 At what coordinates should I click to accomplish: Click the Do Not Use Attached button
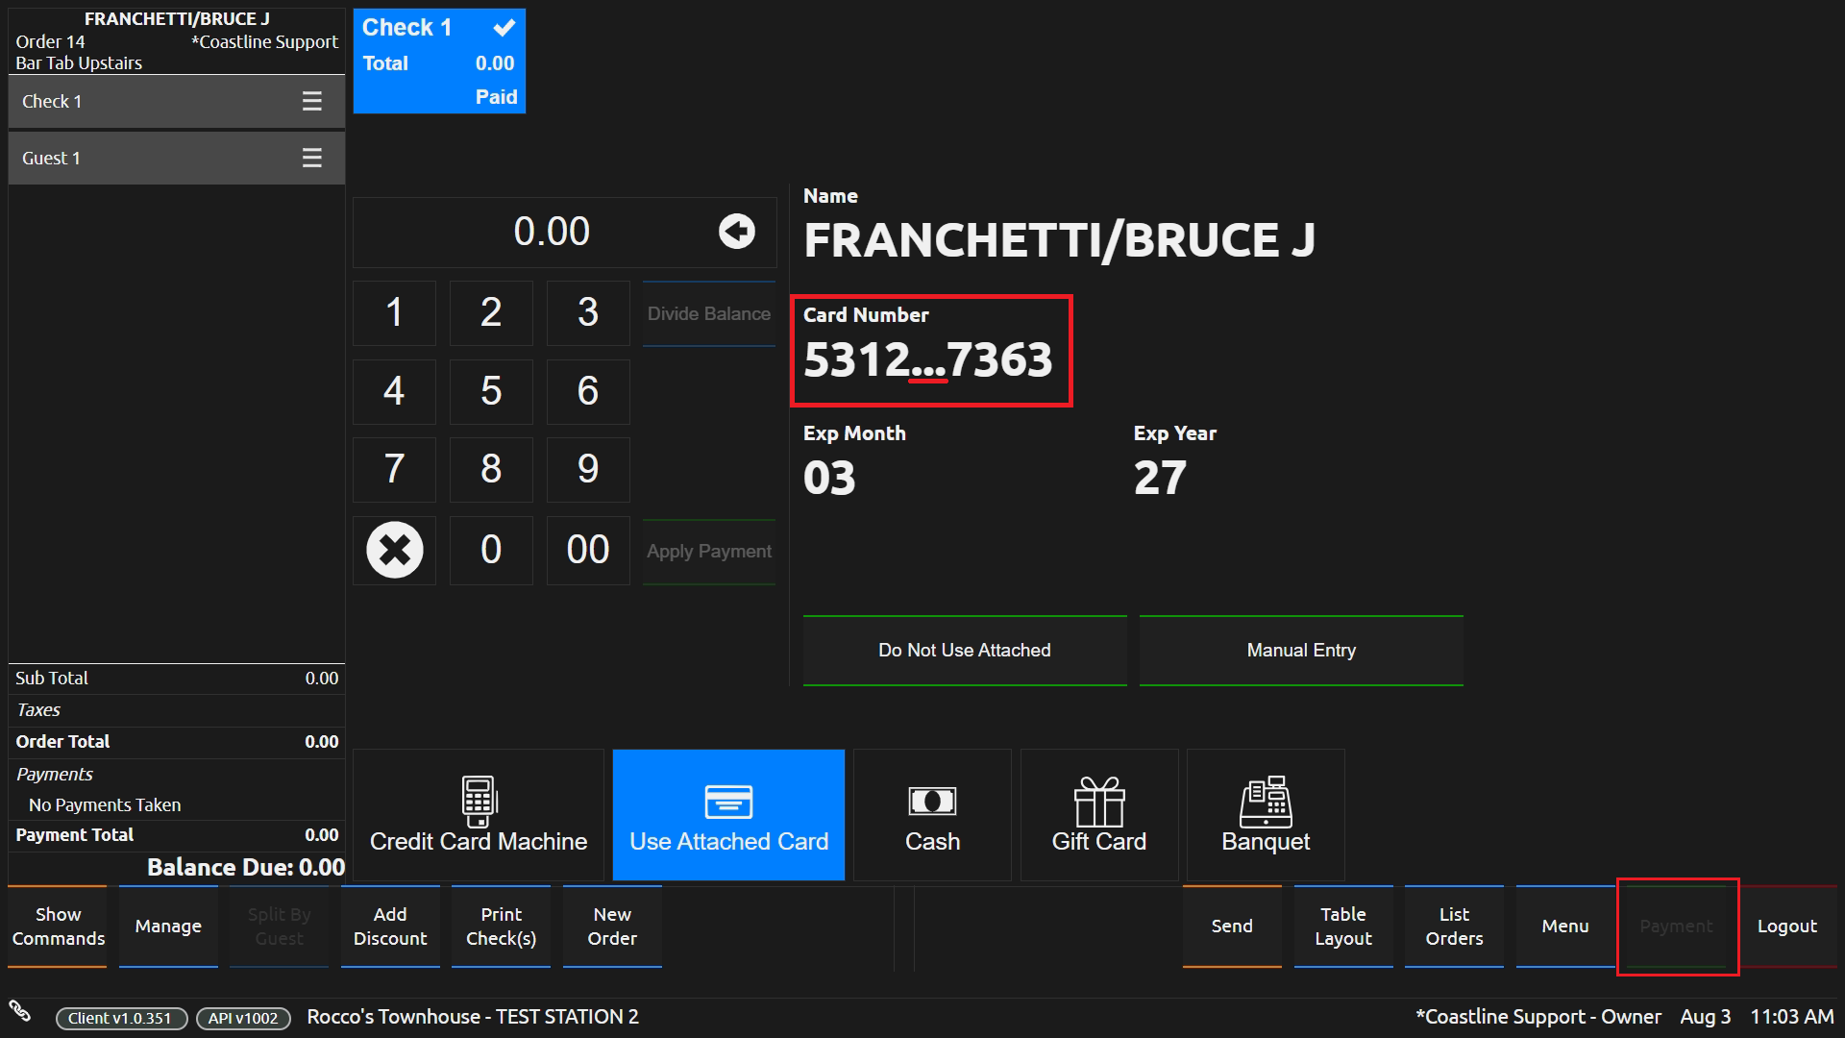965,651
